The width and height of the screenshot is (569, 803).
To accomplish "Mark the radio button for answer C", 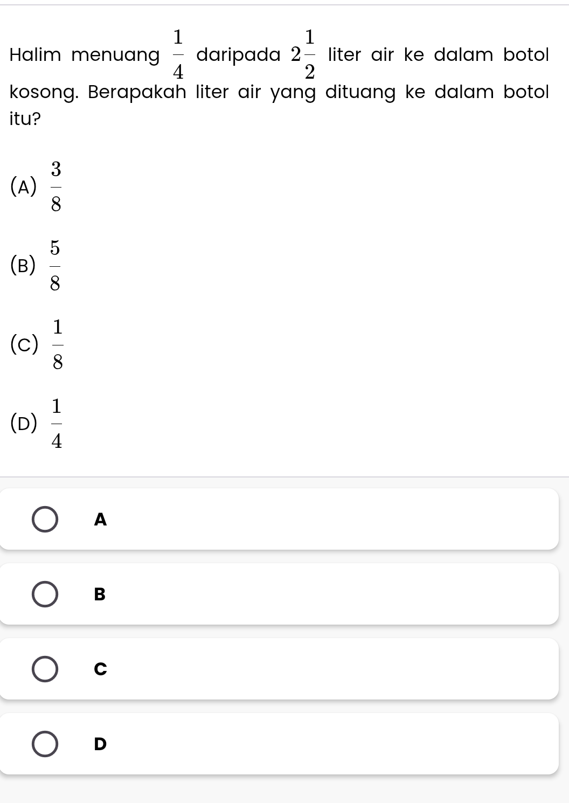I will click(x=45, y=669).
